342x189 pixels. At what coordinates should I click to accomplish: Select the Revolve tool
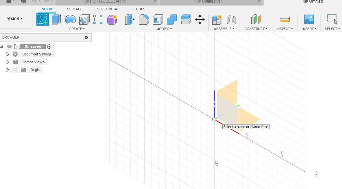(71, 19)
